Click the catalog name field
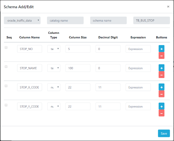 (65, 20)
